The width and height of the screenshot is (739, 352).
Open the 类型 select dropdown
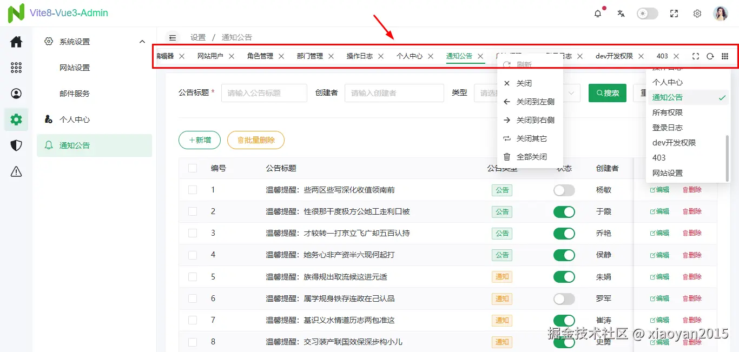[527, 93]
